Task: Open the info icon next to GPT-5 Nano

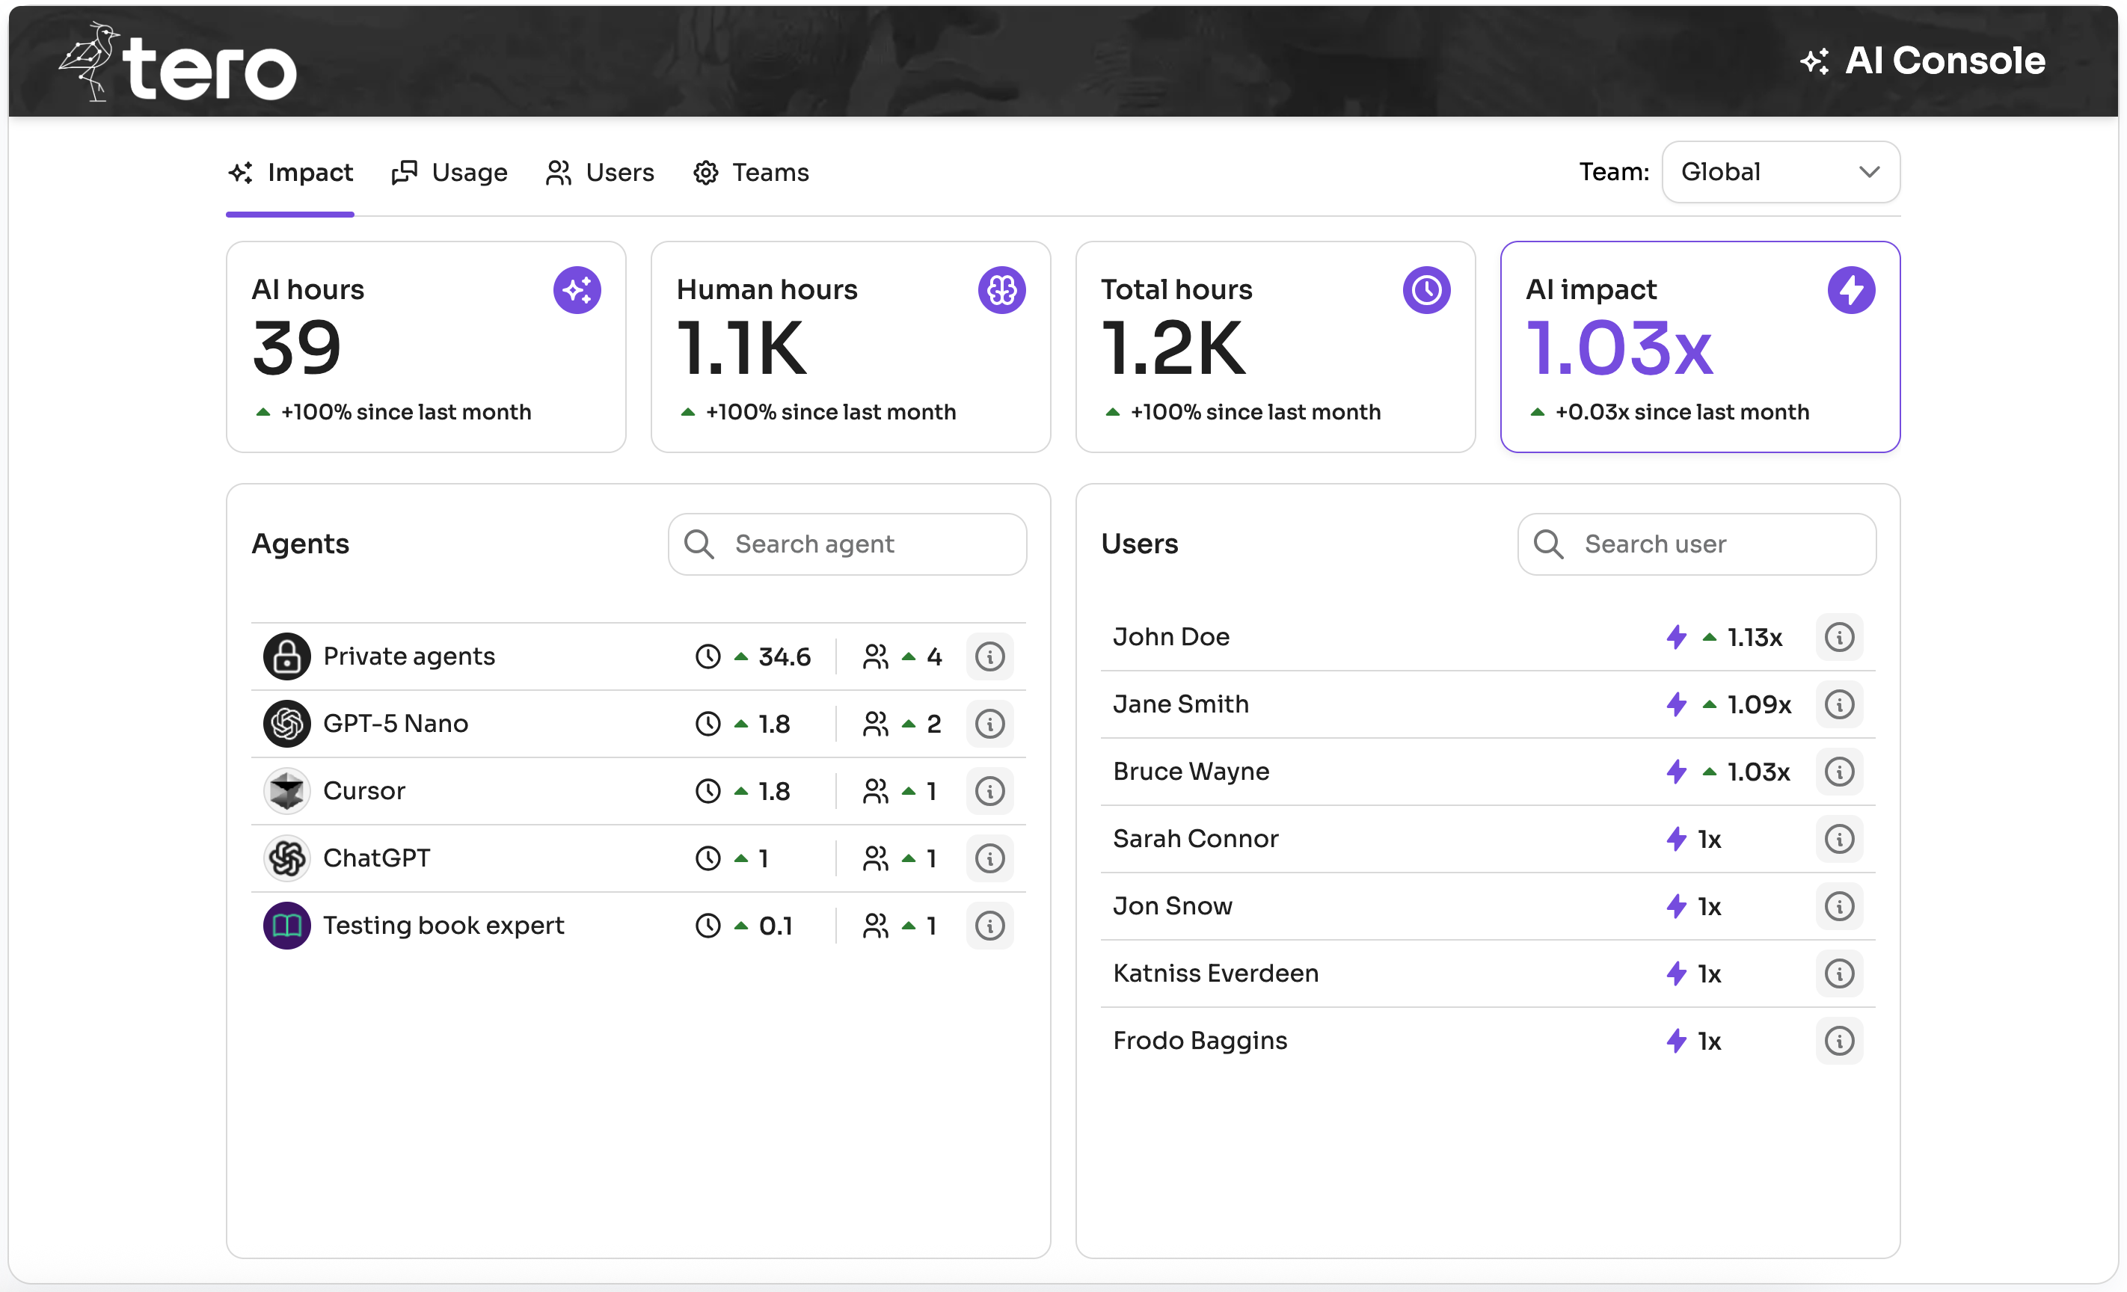Action: coord(989,724)
